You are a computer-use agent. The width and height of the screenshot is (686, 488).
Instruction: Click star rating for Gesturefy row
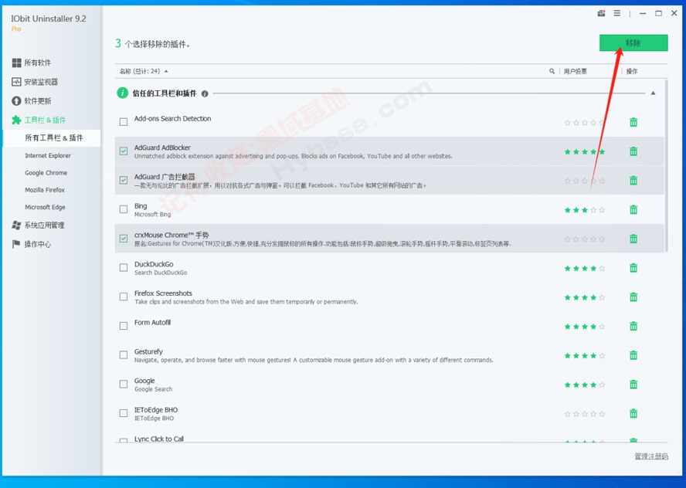pyautogui.click(x=585, y=355)
